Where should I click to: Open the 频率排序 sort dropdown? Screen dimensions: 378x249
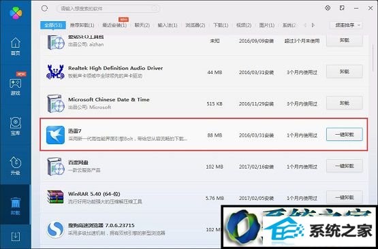pos(346,25)
